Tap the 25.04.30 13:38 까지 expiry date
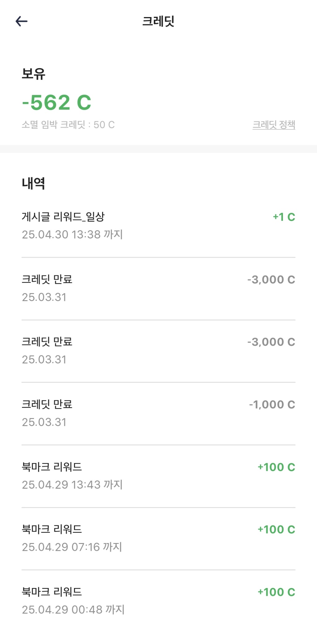The width and height of the screenshot is (317, 628). point(72,234)
